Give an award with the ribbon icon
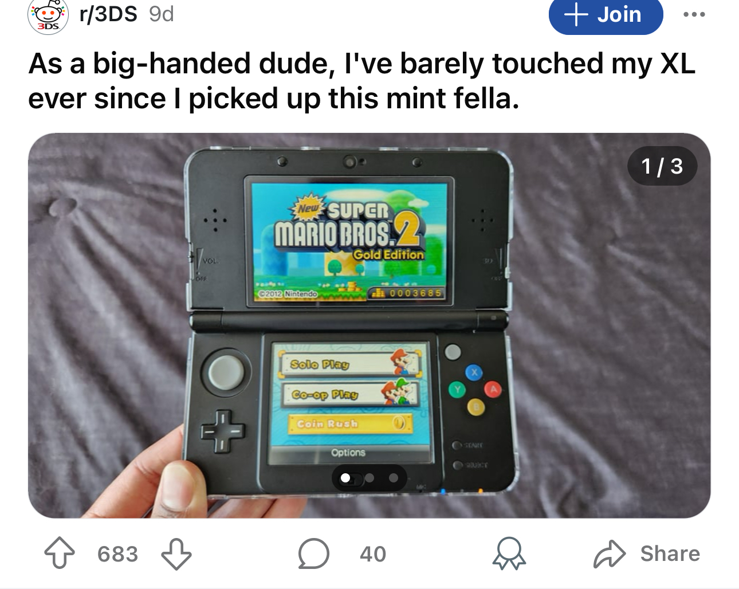Screen dimensions: 739x589 [x=509, y=553]
